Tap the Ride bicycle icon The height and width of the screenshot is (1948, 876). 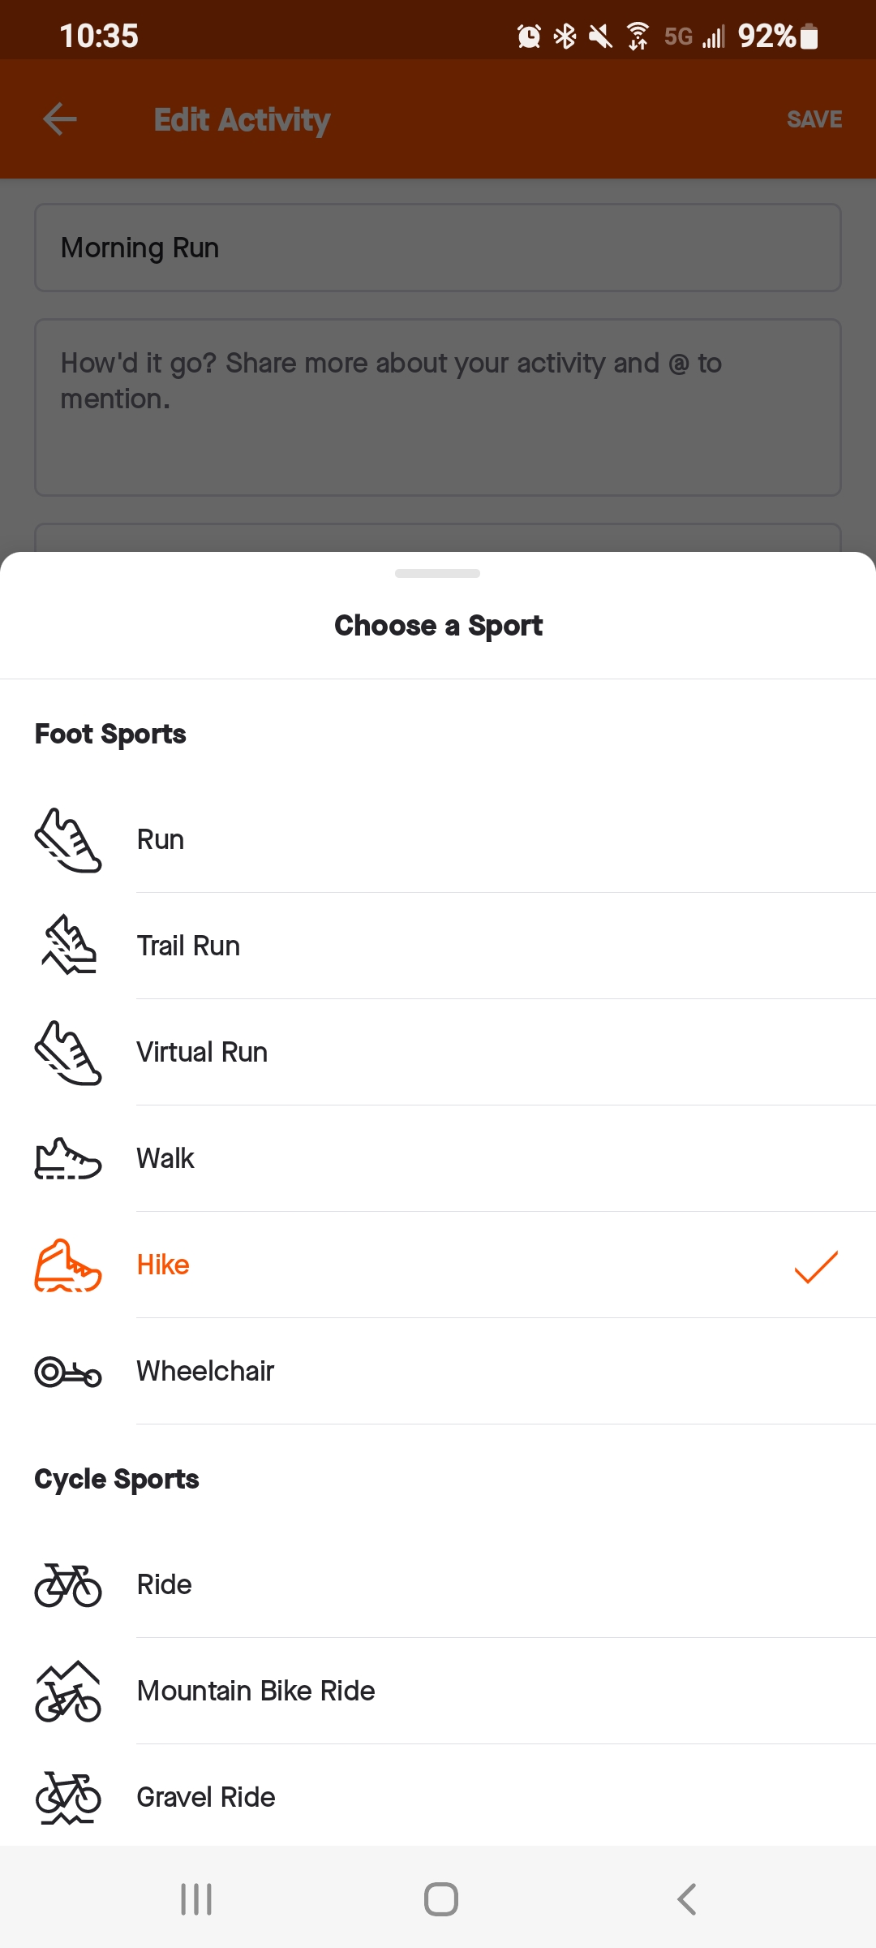point(68,1585)
